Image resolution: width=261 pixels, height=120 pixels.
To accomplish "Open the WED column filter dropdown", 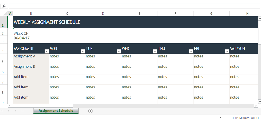I will 155,52.
